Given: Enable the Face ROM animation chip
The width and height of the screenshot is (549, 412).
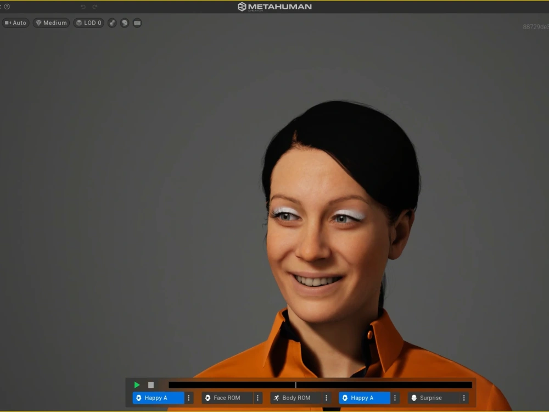Looking at the screenshot, I should (228, 397).
